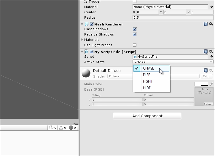Image resolution: width=215 pixels, height=156 pixels.
Task: Click the Main Color white swatch
Action: (x=201, y=84)
